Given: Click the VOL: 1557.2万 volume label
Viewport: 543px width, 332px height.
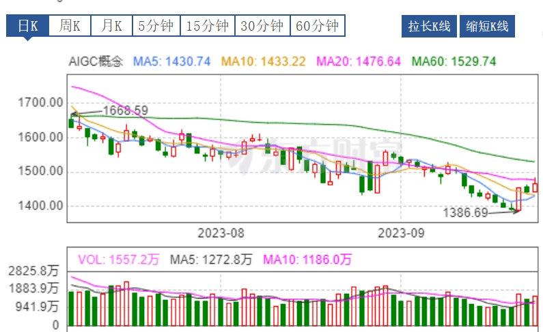Looking at the screenshot, I should point(118,259).
